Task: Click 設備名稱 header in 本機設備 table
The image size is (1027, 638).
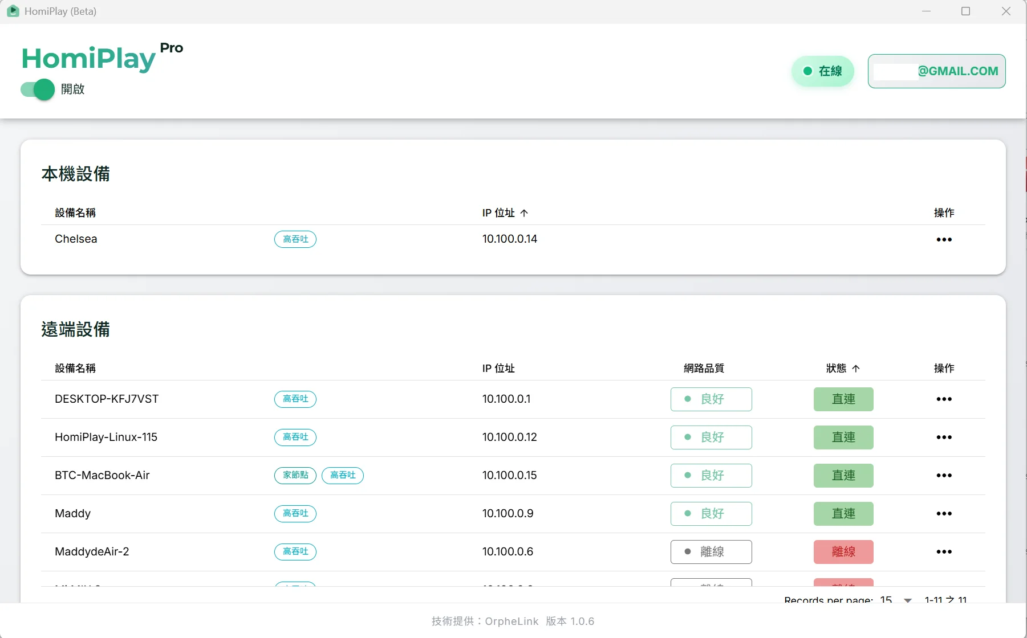Action: point(75,213)
